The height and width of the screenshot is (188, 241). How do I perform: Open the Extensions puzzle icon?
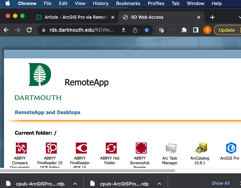pyautogui.click(x=184, y=30)
